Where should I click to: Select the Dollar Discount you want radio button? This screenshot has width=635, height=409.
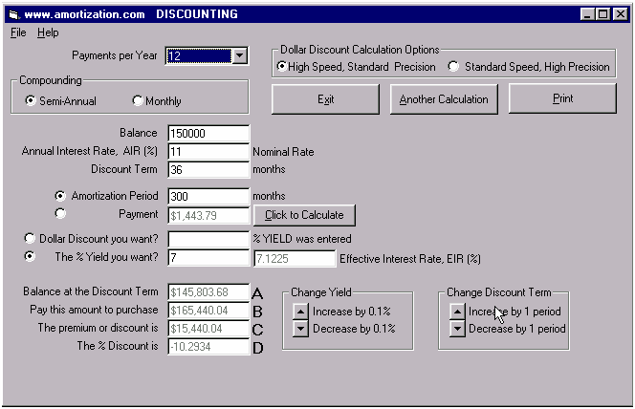pyautogui.click(x=31, y=238)
